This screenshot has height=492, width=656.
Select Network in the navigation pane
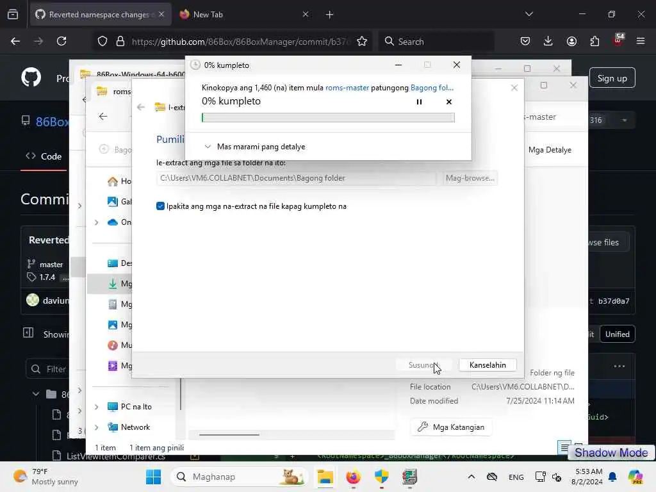click(x=135, y=427)
